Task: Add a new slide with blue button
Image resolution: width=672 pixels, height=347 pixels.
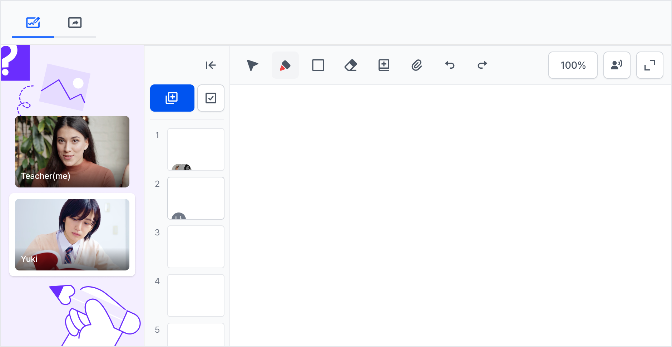Action: [172, 98]
